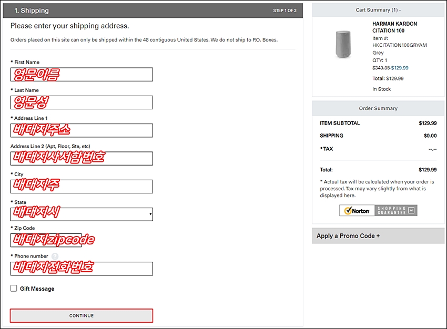Click the struck-through $349.95 original price
The image size is (447, 329).
click(381, 68)
